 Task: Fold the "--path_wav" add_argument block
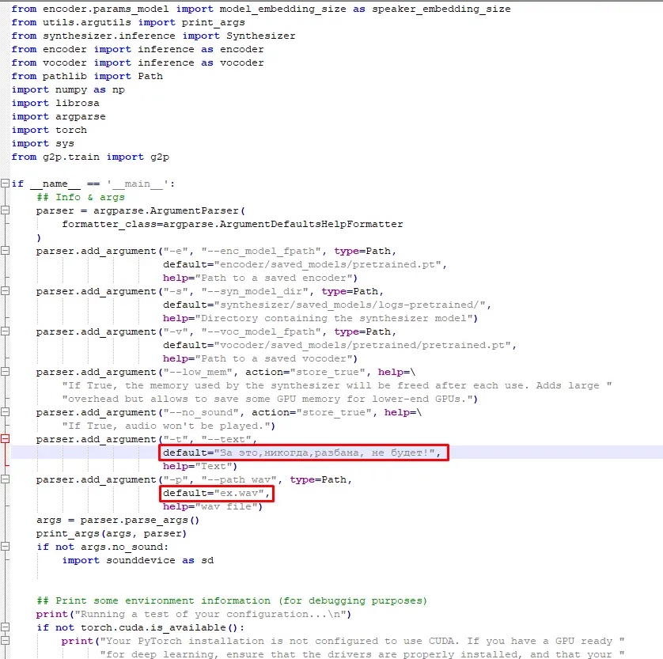click(5, 479)
